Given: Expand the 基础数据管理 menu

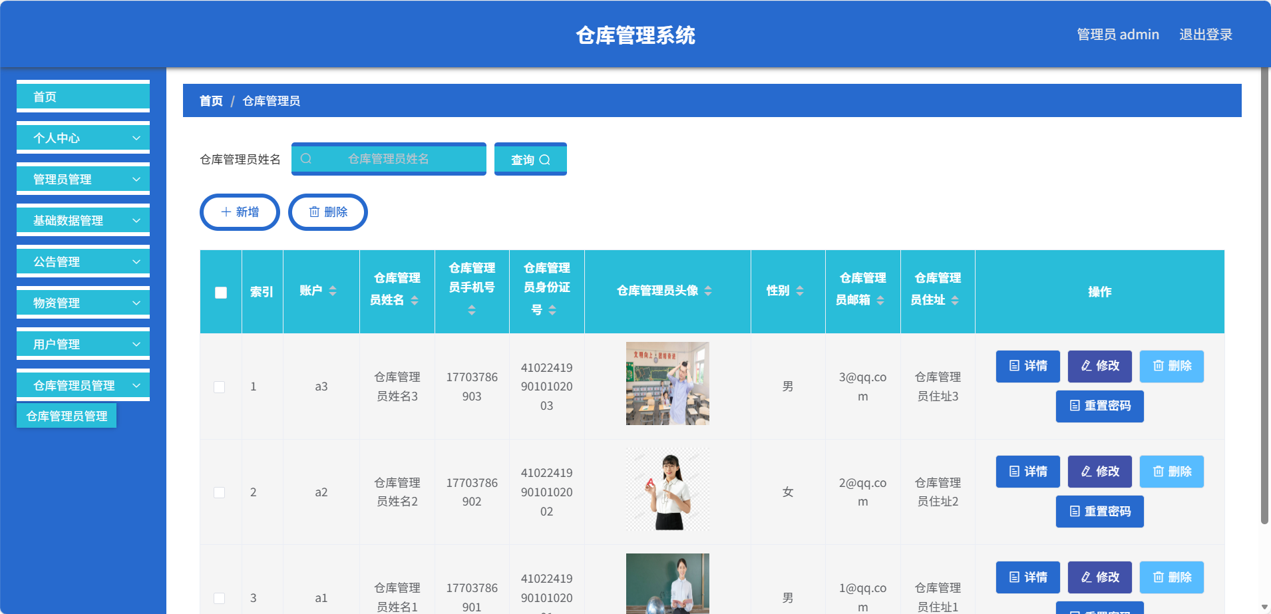Looking at the screenshot, I should pyautogui.click(x=83, y=220).
